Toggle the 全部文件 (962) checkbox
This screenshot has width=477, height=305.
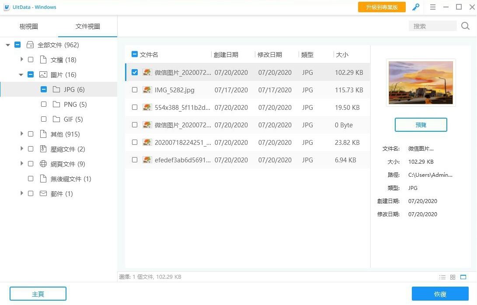tap(17, 45)
